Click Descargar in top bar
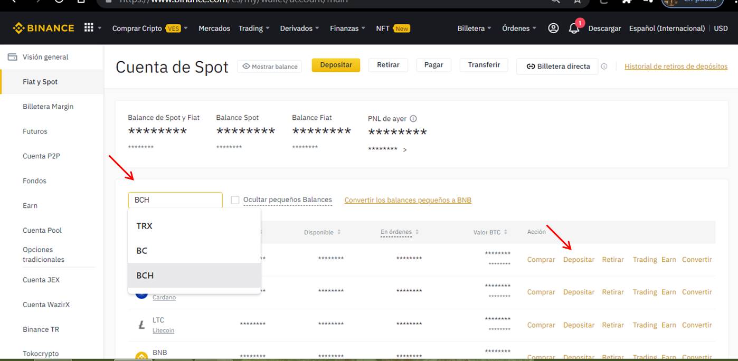This screenshot has width=738, height=361. point(604,28)
